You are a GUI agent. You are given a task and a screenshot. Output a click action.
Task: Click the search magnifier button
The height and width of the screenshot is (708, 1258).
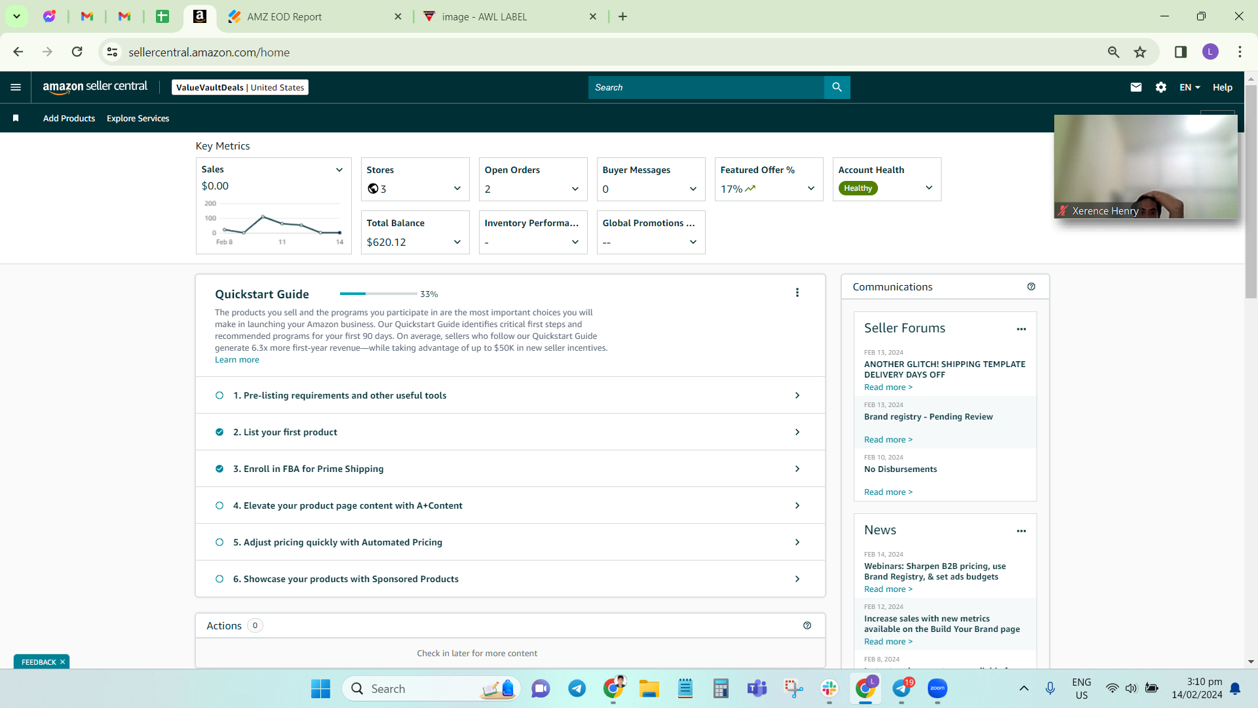point(837,87)
